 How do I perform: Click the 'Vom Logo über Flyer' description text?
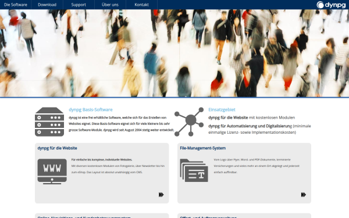click(257, 166)
